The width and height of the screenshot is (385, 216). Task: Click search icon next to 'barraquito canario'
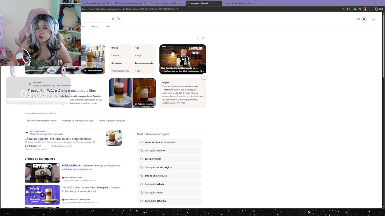coord(142,151)
